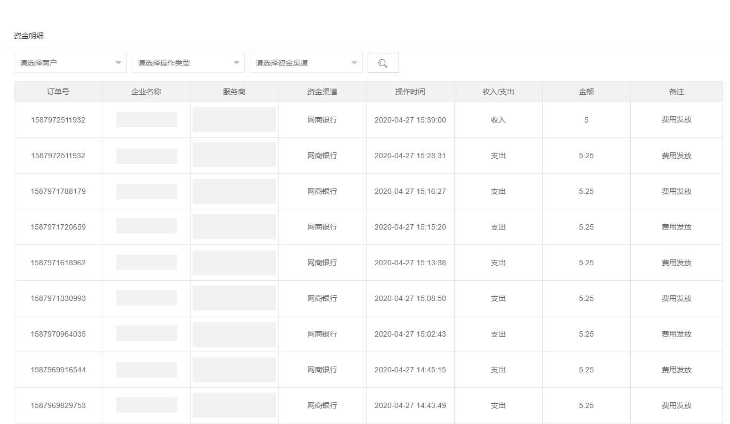Click the time 2020-04-27 15:39:00
Viewport: 730px width, 424px height.
(410, 120)
